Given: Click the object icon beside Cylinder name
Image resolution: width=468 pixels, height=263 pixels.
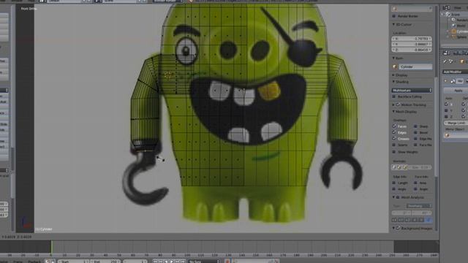Looking at the screenshot, I should [x=395, y=66].
